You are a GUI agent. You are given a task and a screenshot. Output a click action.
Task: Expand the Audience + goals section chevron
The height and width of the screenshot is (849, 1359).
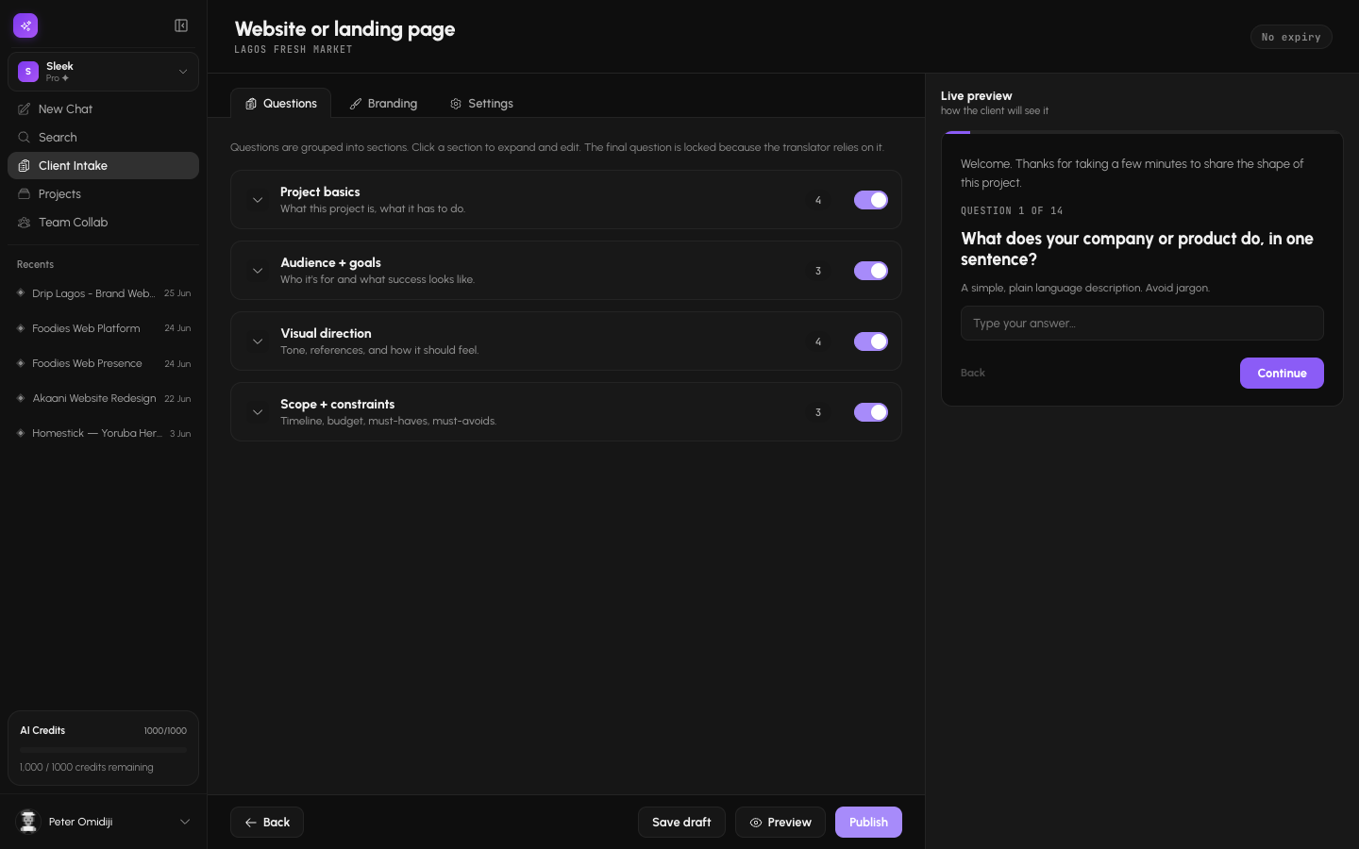(258, 271)
